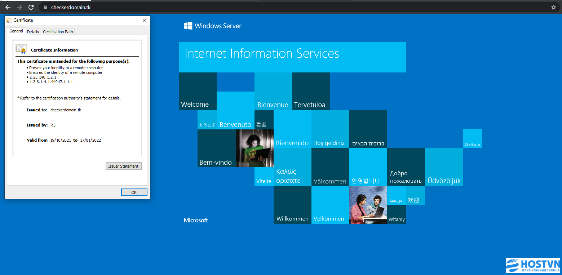Click the Willkommen tile

(292, 205)
